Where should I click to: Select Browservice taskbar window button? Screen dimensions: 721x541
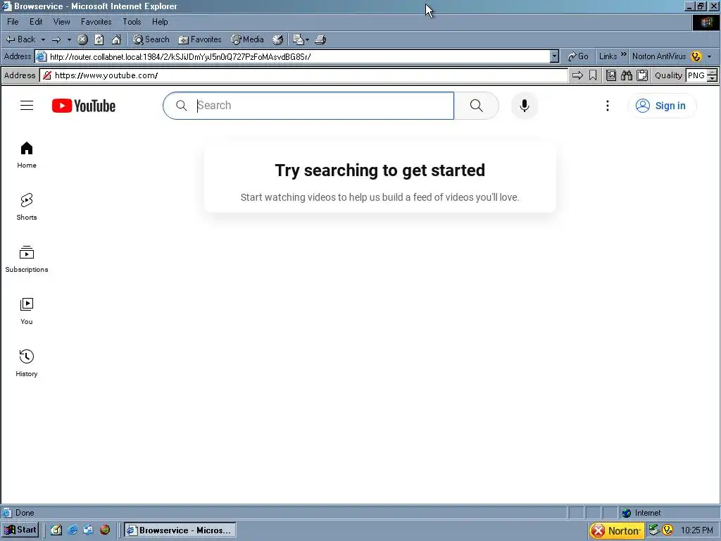180,530
